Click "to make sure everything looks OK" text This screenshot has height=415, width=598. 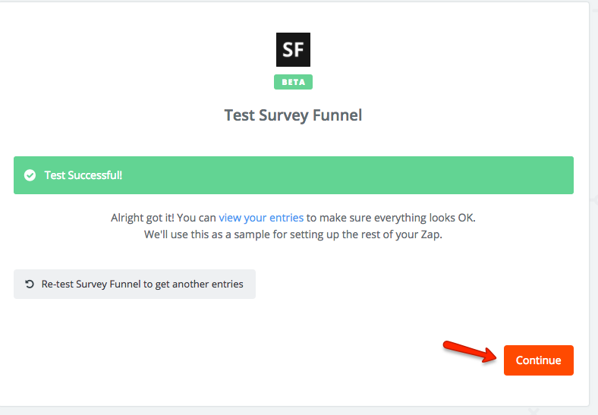[x=391, y=218]
